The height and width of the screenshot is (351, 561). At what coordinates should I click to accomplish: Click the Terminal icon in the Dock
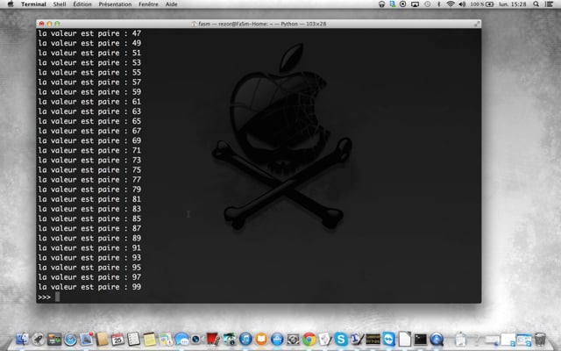421,339
